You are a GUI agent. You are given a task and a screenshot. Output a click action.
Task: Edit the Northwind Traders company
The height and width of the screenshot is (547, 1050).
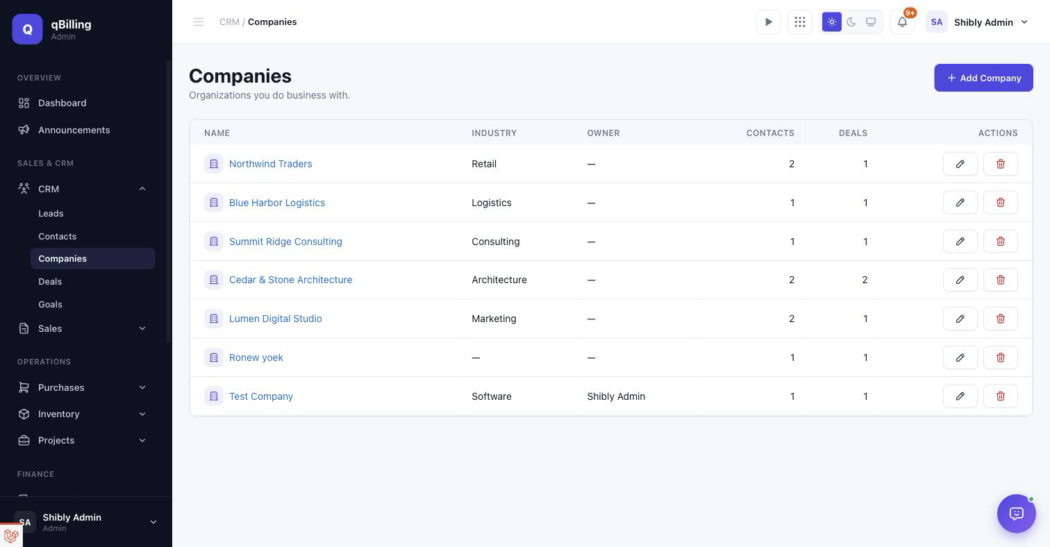coord(960,164)
